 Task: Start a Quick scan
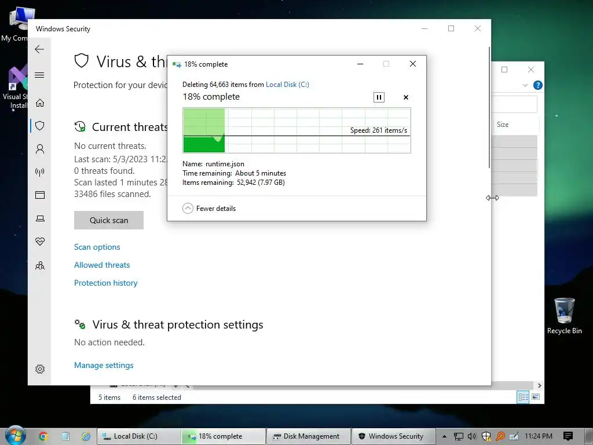point(109,220)
